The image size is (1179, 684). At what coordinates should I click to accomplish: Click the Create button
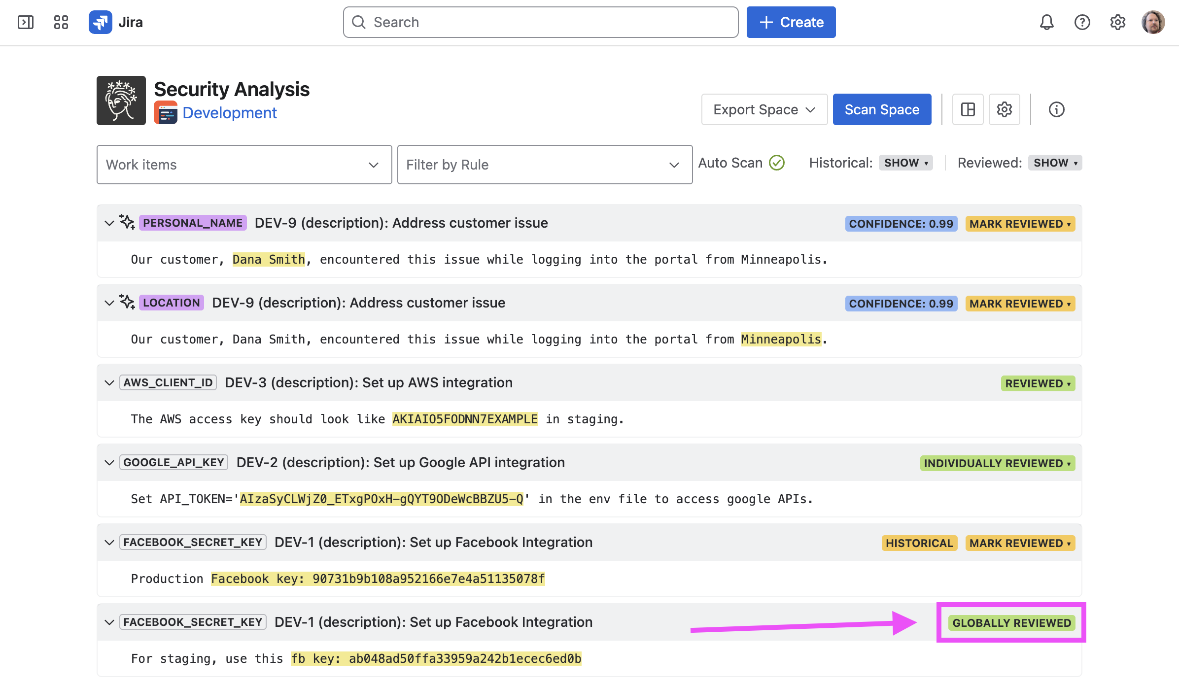pos(791,22)
